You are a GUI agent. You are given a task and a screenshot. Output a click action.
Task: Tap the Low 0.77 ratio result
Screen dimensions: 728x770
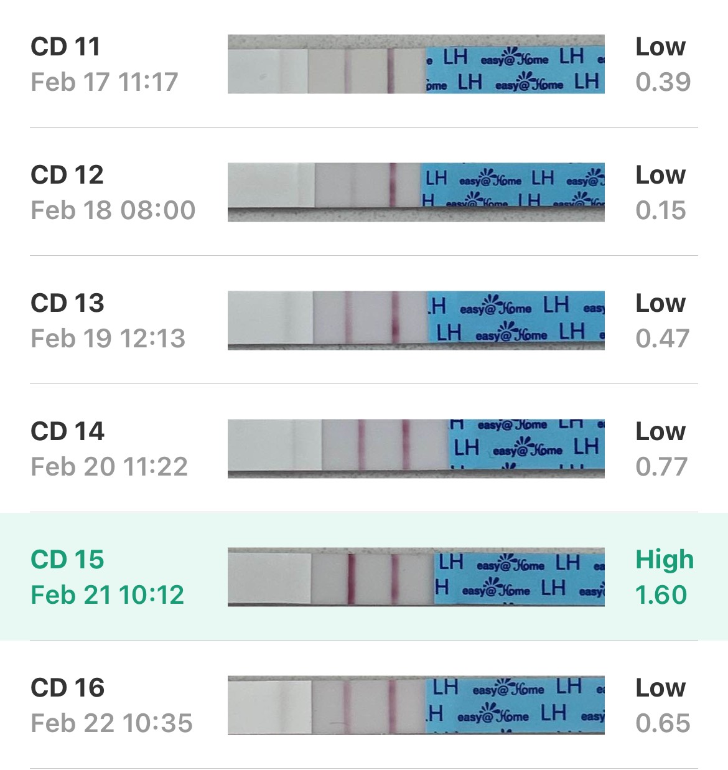pyautogui.click(x=661, y=449)
